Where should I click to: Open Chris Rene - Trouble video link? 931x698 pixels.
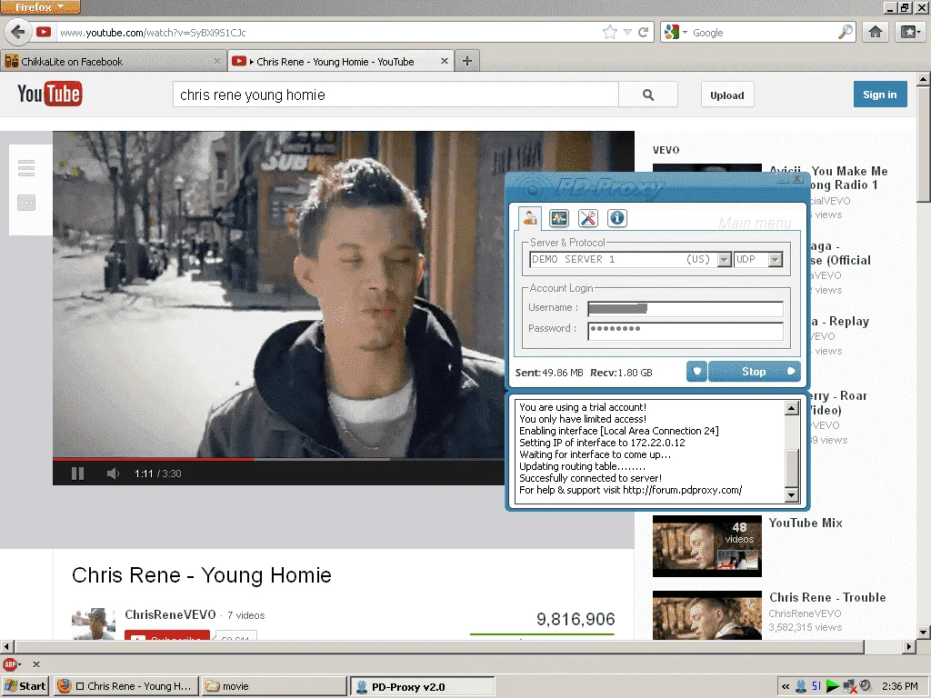[x=827, y=597]
